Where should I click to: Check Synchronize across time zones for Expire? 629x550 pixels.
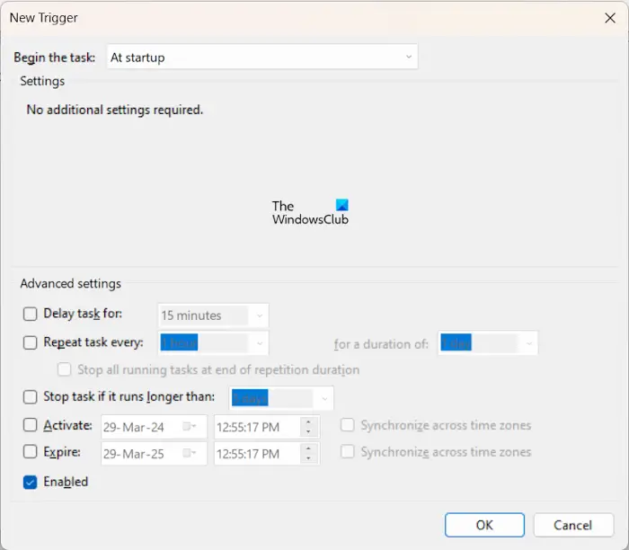(348, 452)
